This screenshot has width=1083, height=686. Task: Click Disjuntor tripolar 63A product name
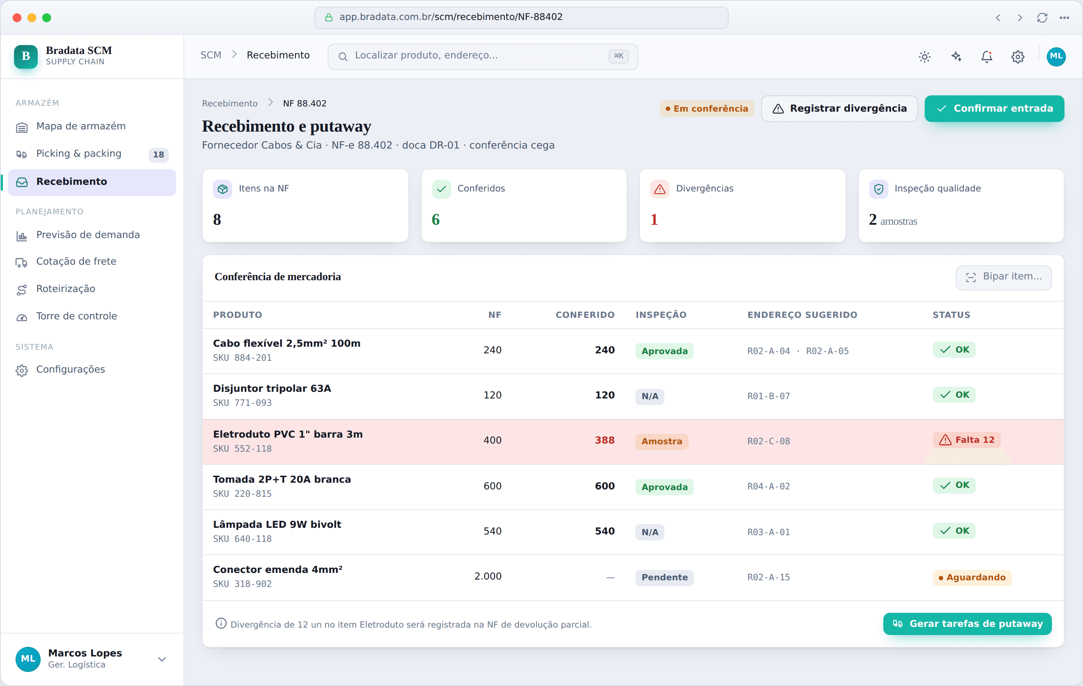click(272, 389)
